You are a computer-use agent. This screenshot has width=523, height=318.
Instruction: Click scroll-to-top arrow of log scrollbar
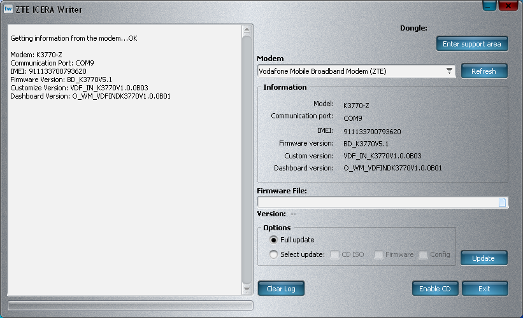click(247, 30)
